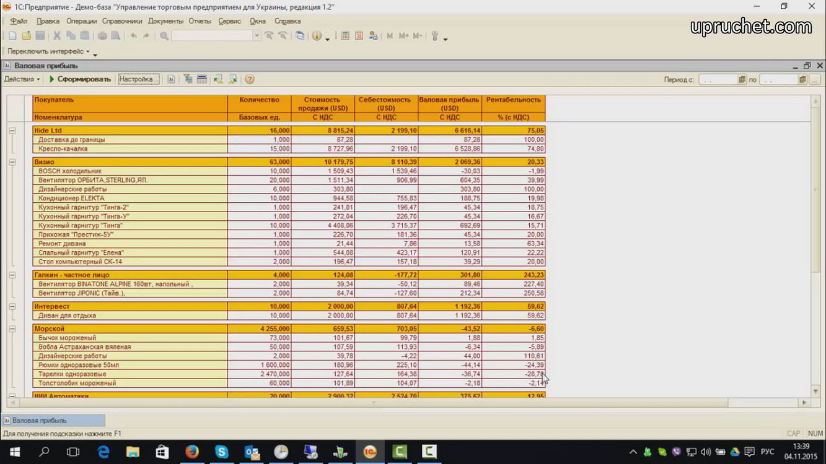Viewport: 826px width, 464px height.
Task: Click the Copy icon in main toolbar
Action: click(71, 36)
